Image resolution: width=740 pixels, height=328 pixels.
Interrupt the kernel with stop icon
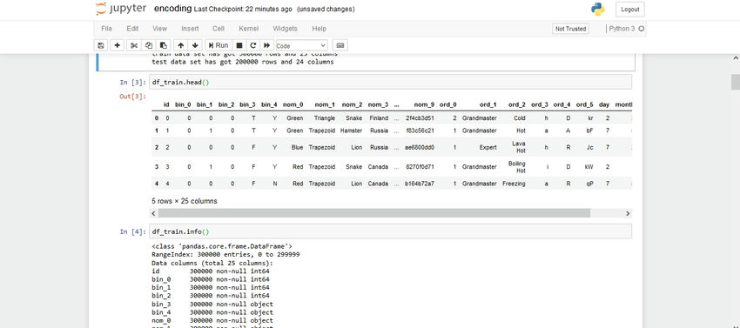pos(239,45)
